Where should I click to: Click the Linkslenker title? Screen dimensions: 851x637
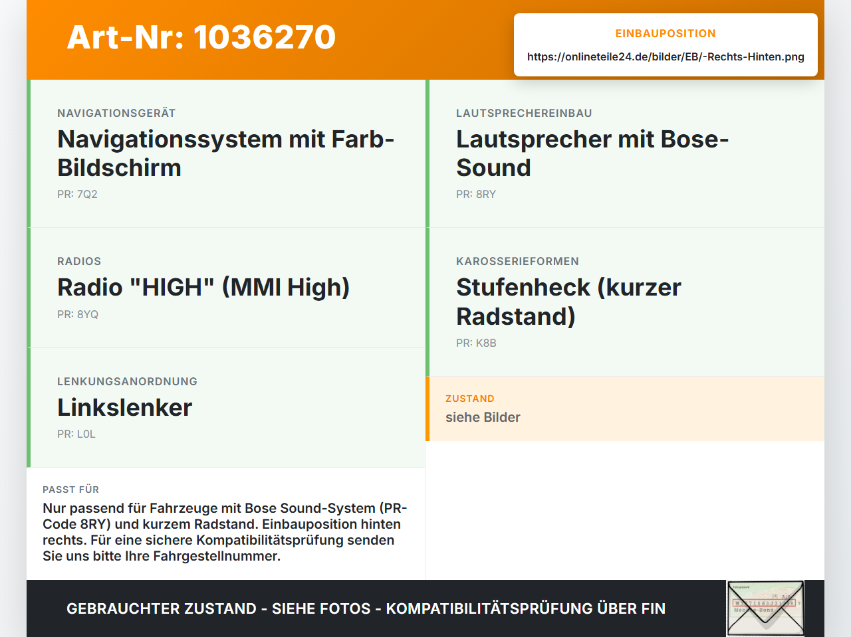click(124, 407)
